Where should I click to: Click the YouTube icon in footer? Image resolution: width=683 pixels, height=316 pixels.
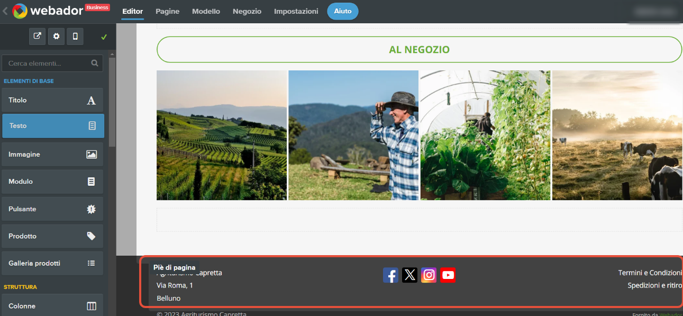448,275
